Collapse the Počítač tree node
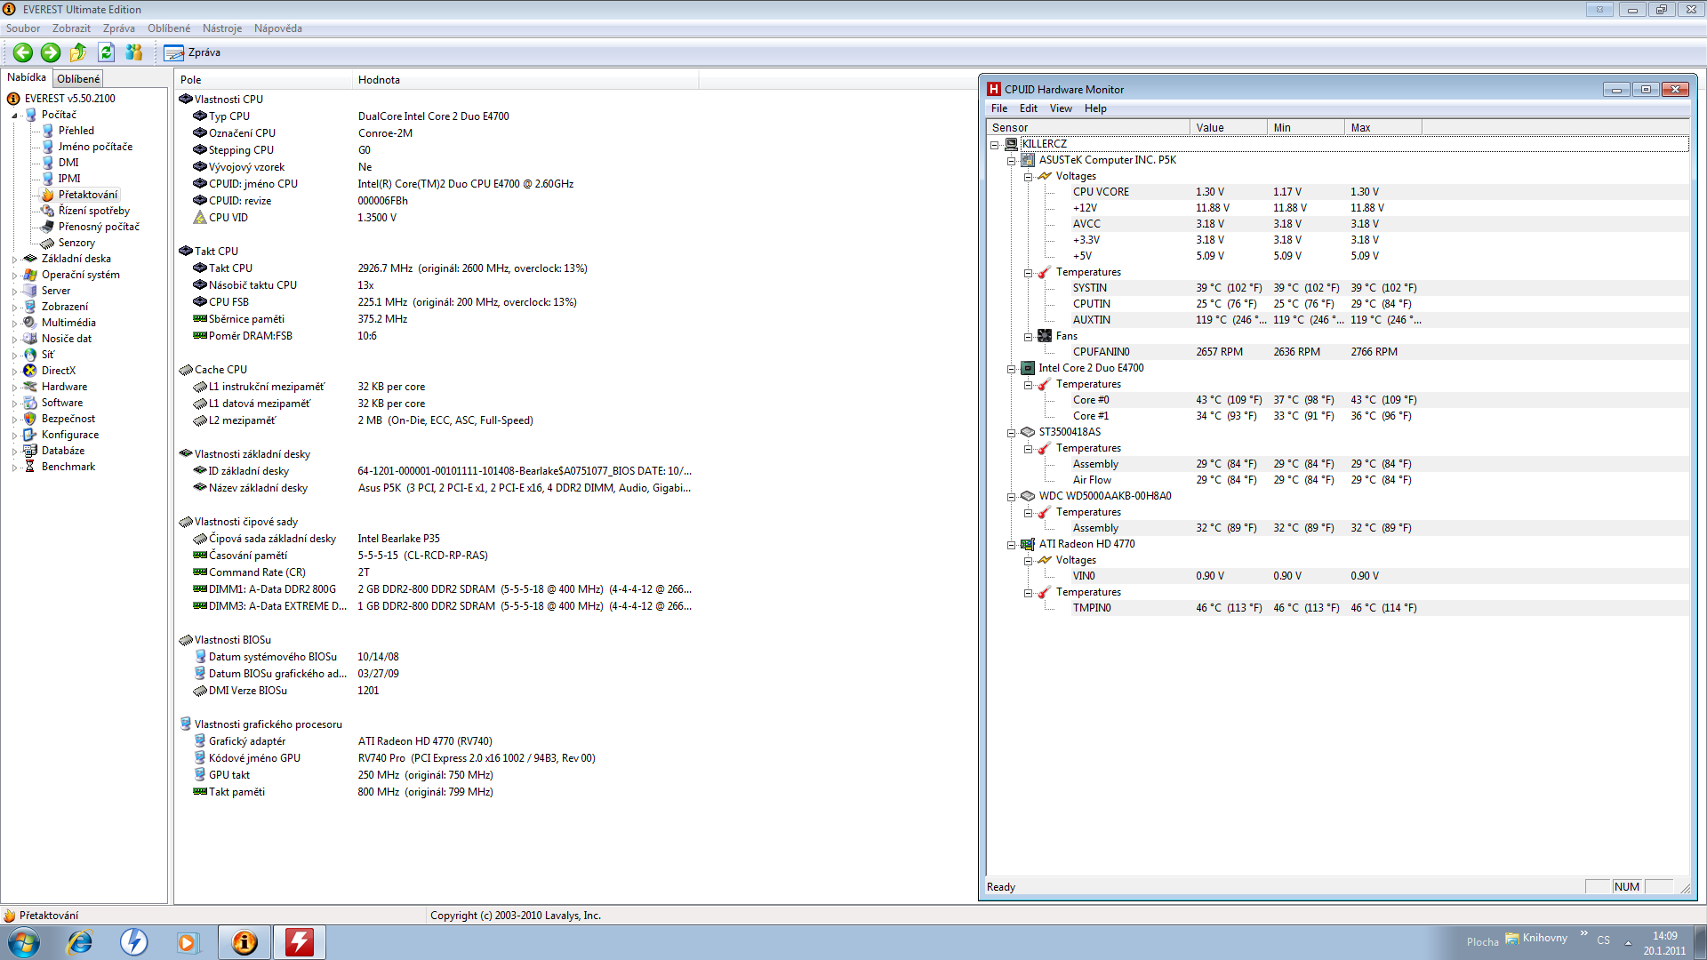The width and height of the screenshot is (1707, 960). coord(14,116)
